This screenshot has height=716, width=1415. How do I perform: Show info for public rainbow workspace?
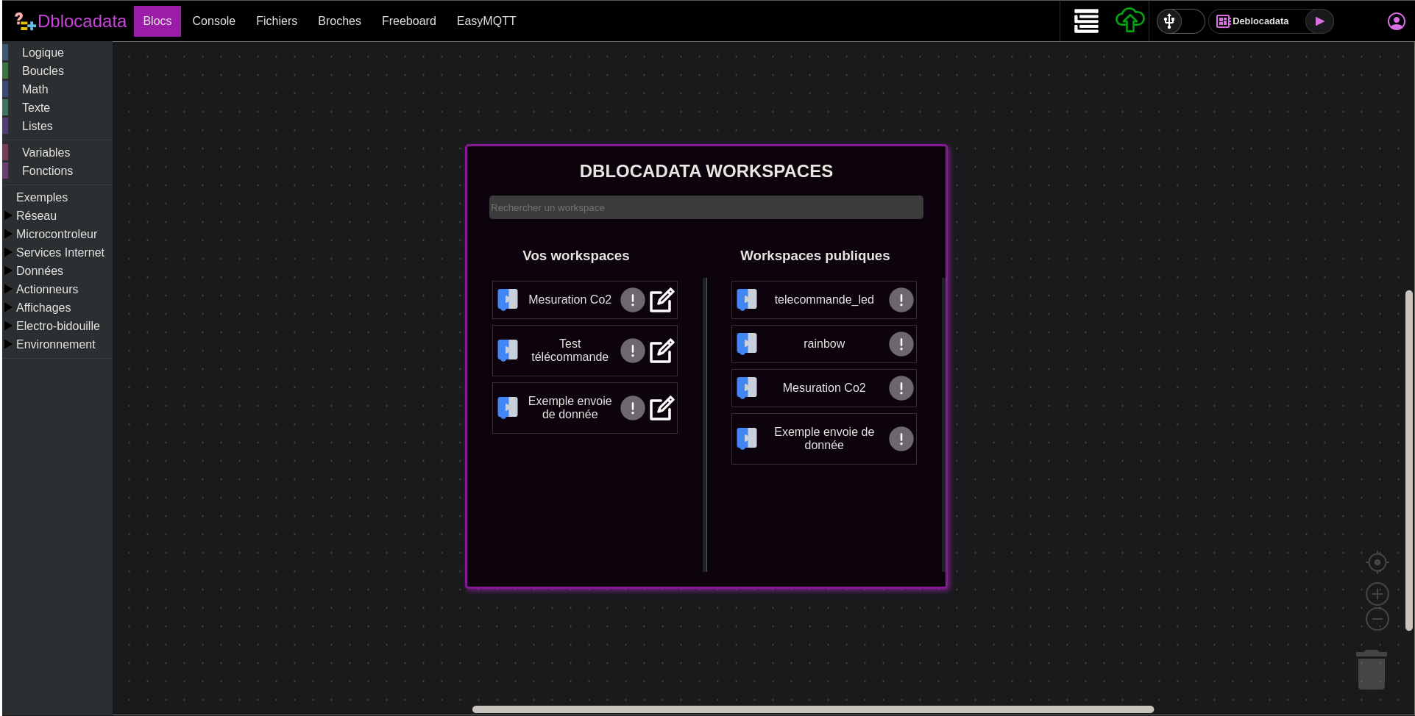(901, 344)
